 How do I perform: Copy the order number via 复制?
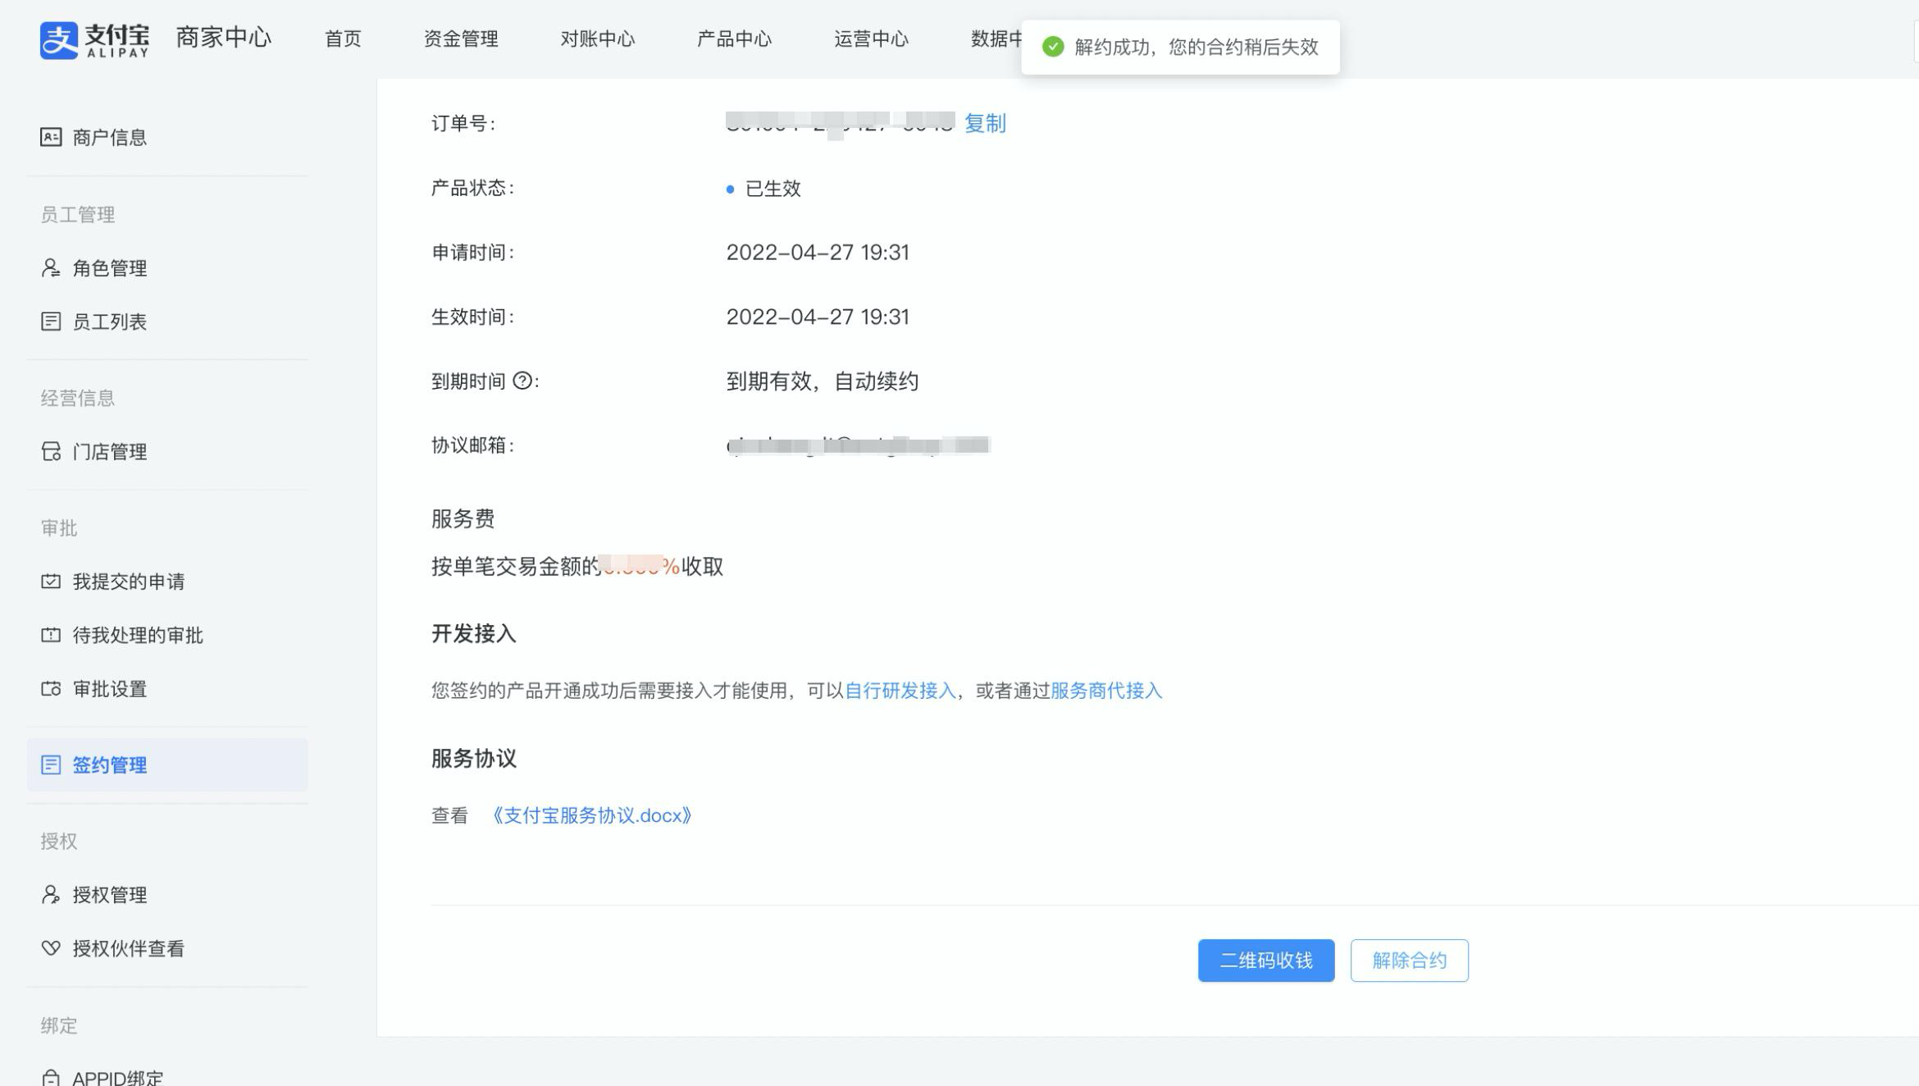pyautogui.click(x=985, y=123)
